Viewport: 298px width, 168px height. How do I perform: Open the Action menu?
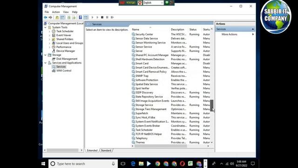point(56,12)
